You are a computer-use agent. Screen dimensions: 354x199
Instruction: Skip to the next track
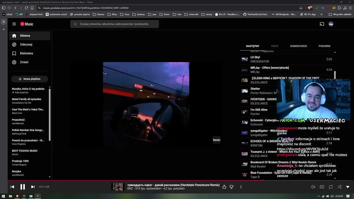[x=33, y=187]
